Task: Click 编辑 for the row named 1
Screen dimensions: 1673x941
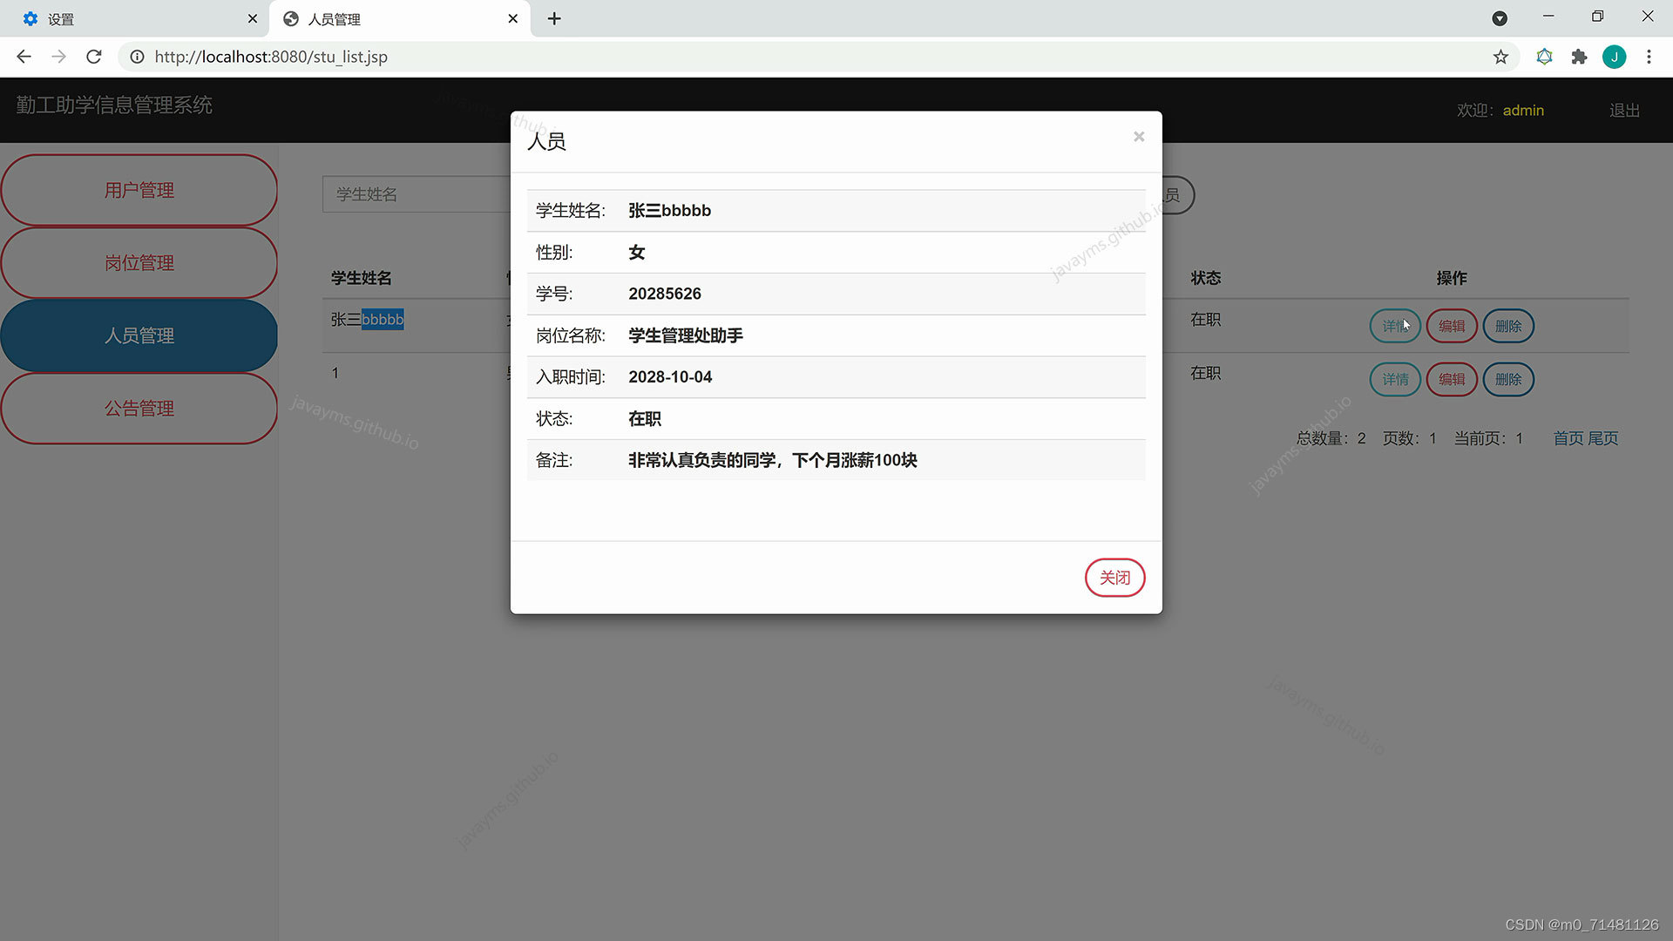Action: point(1452,379)
